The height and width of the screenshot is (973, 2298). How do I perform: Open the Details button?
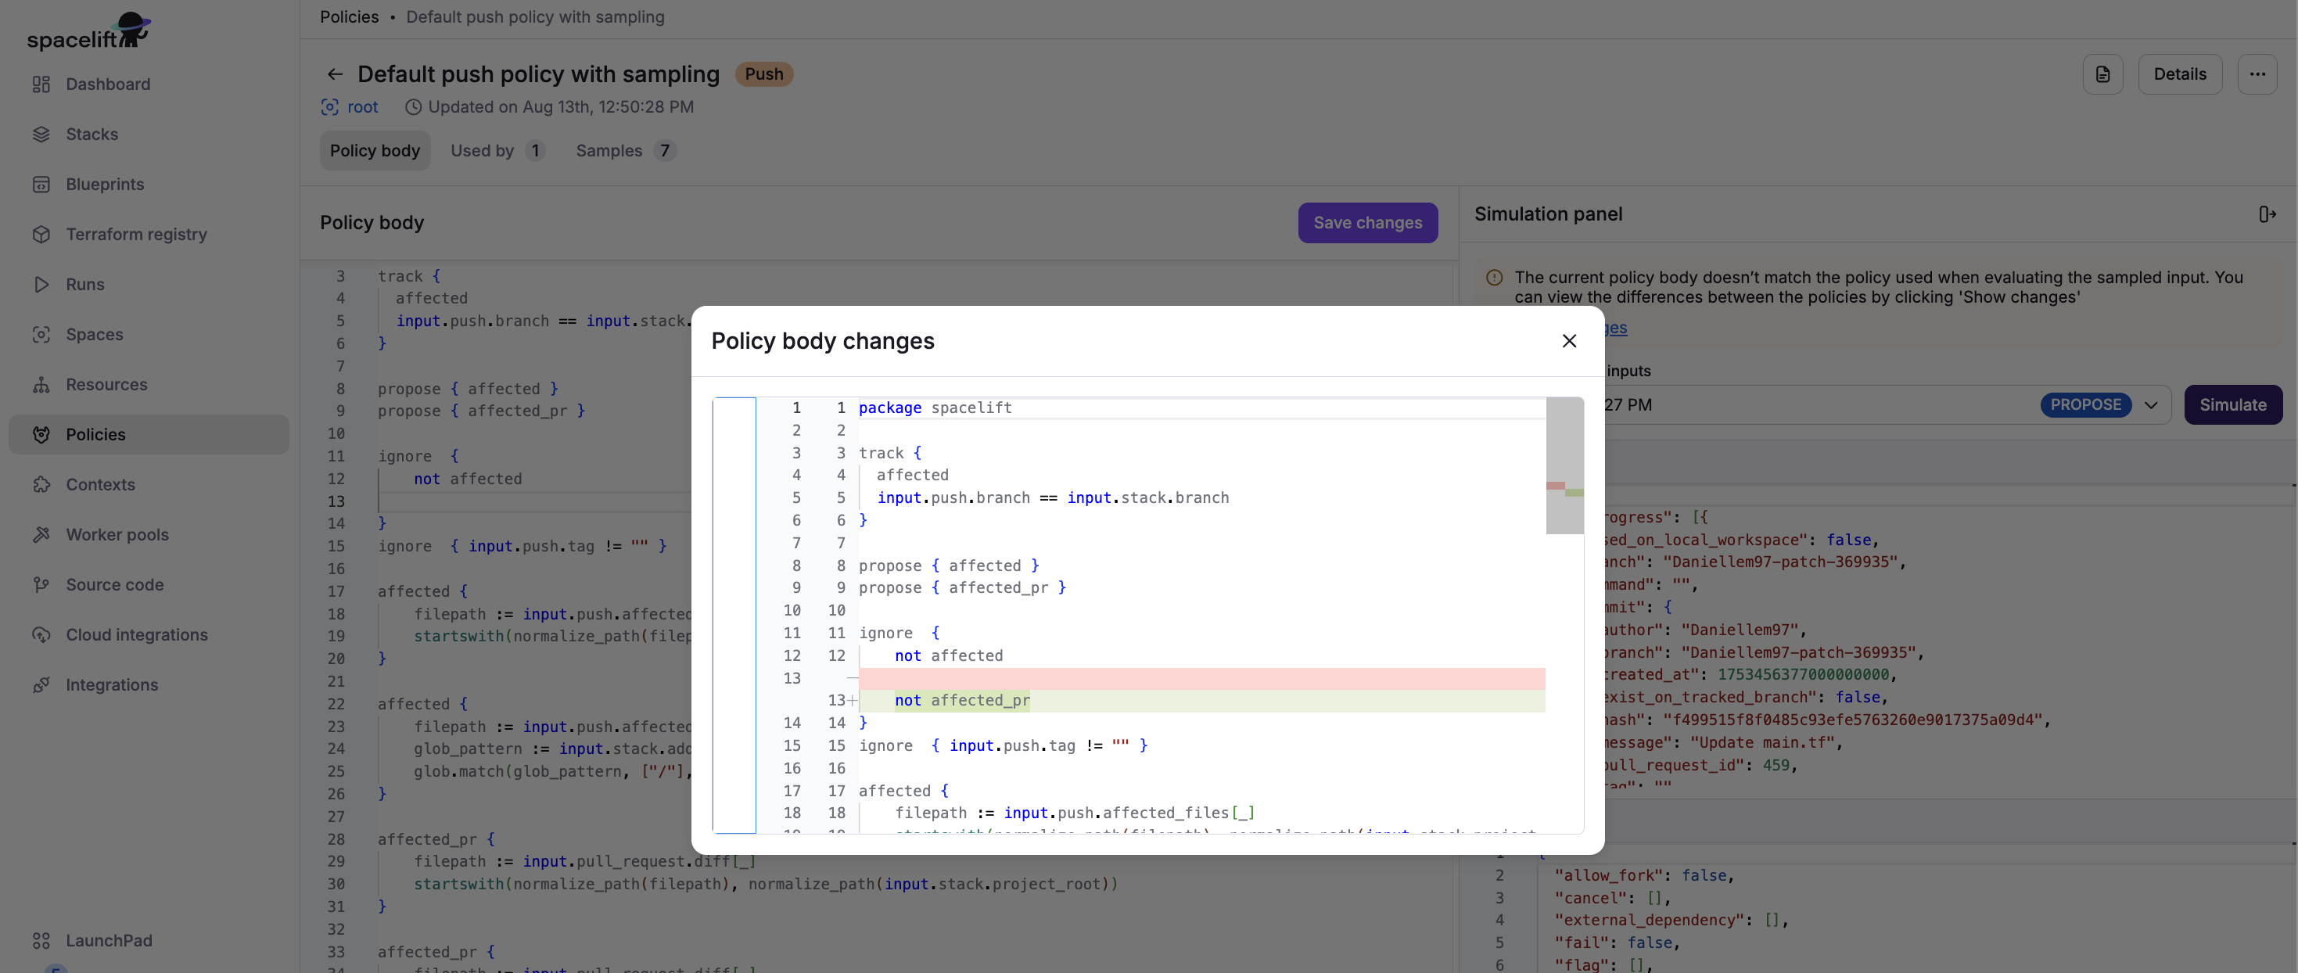[2179, 74]
